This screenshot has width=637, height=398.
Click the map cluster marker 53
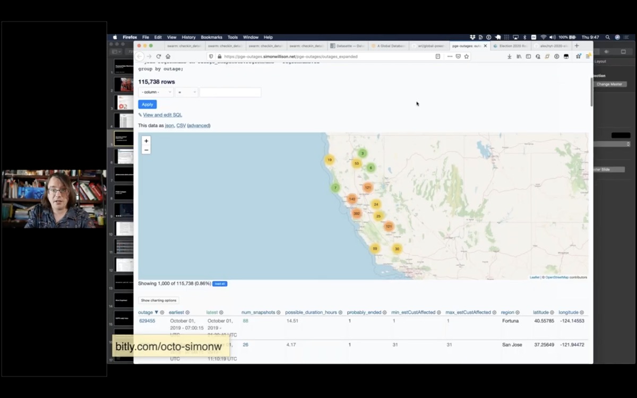click(x=357, y=163)
